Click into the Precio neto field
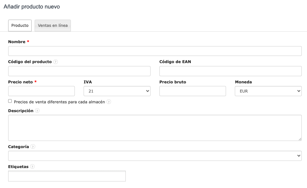The height and width of the screenshot is (188, 307). [41, 91]
